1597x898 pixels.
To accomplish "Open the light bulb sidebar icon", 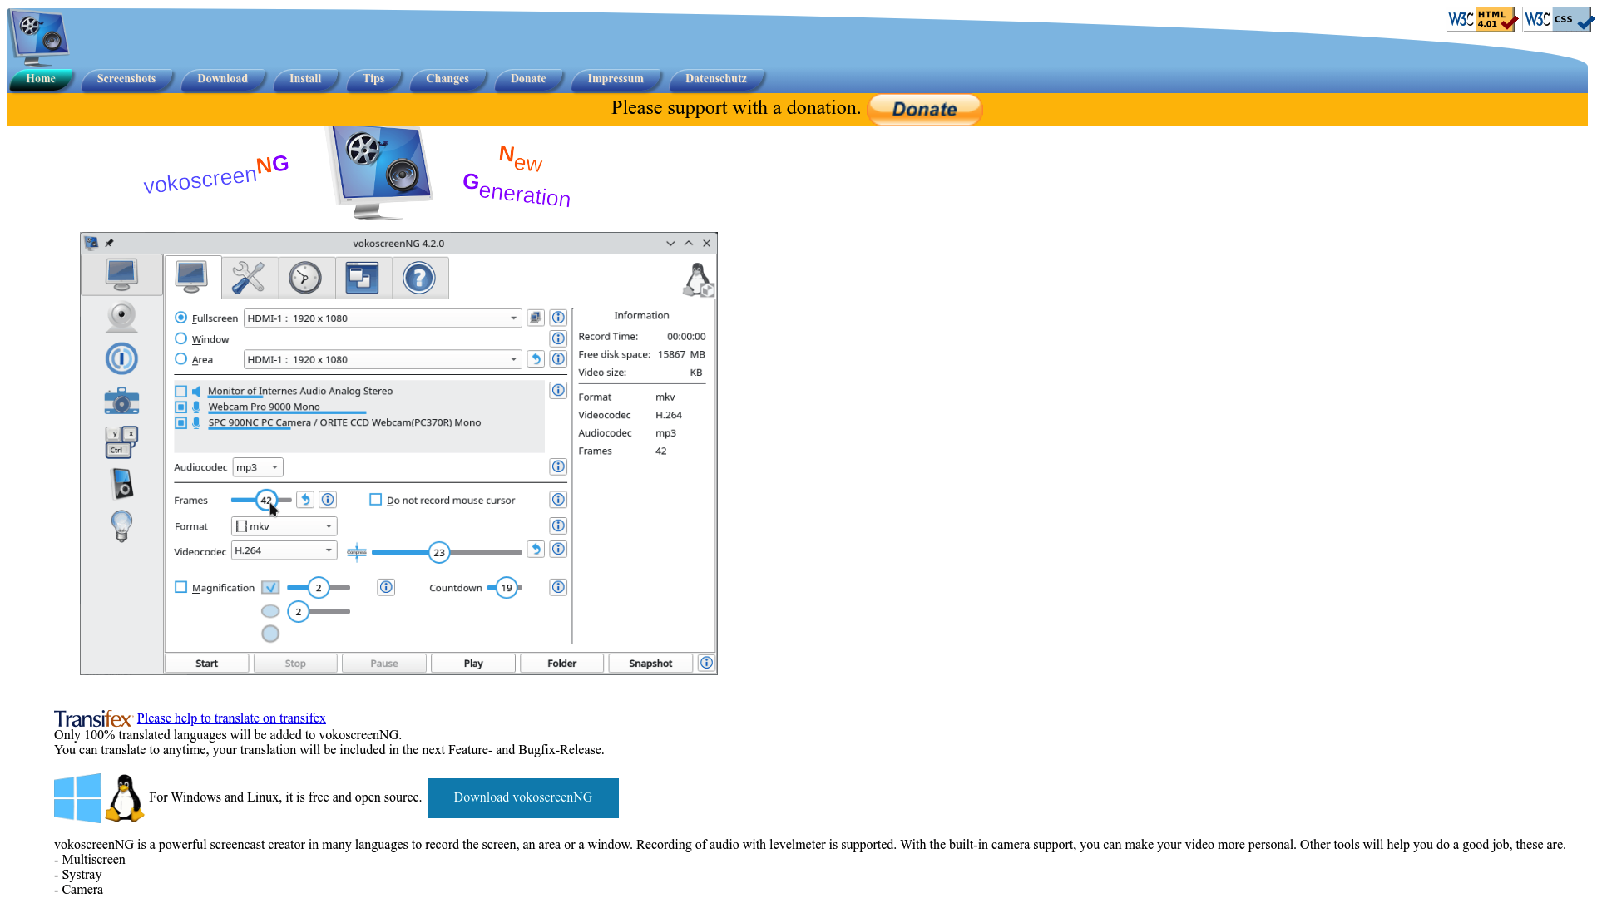I will [121, 526].
